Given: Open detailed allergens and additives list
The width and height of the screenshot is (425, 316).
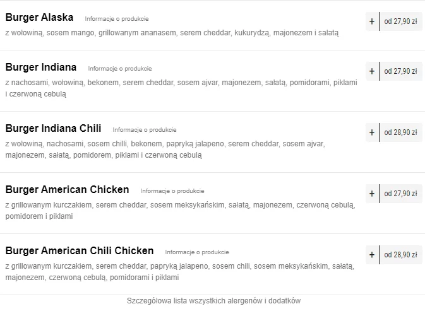Looking at the screenshot, I should coord(213,301).
